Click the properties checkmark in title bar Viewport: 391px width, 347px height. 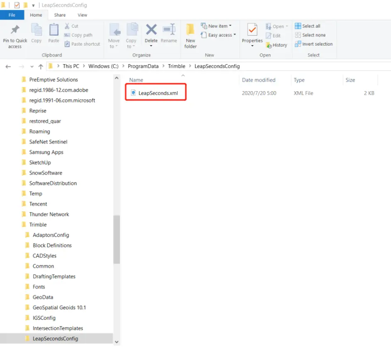17,5
